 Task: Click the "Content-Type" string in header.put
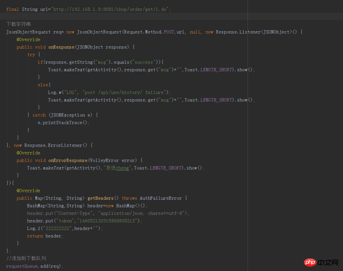tap(74, 213)
